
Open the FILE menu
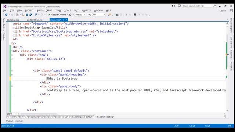4,11
